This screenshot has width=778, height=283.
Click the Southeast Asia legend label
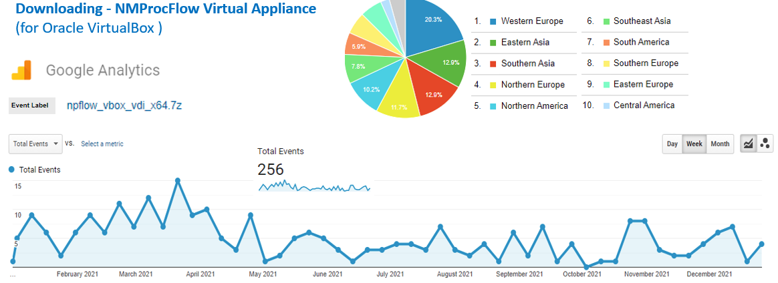[642, 21]
